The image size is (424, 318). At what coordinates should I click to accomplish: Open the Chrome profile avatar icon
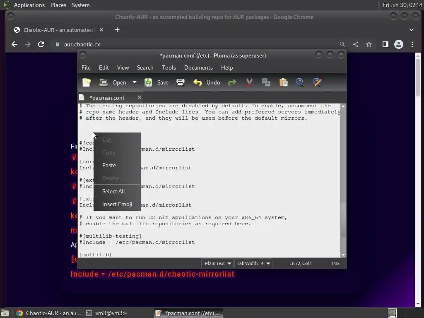tap(399, 44)
